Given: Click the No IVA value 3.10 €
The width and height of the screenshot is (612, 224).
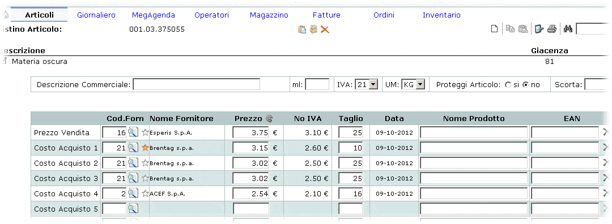Looking at the screenshot, I should point(317,132).
